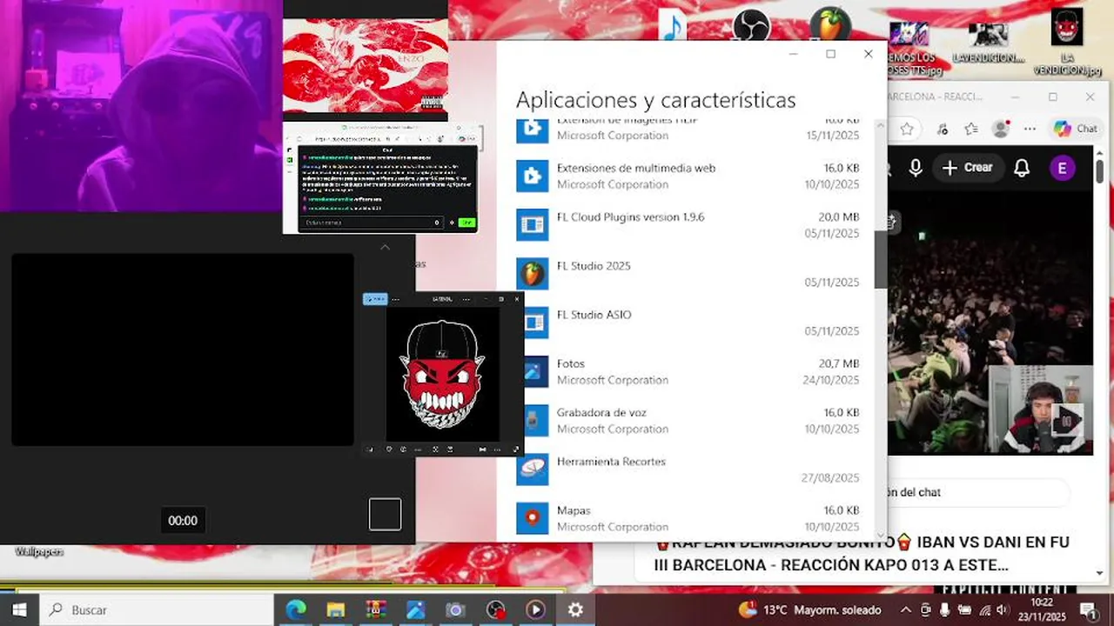The width and height of the screenshot is (1114, 626).
Task: Select FL Studio 2025 text row
Action: click(x=594, y=266)
